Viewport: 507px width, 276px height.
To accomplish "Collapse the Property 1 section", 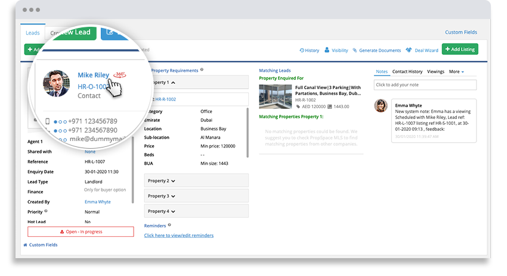I will point(196,83).
